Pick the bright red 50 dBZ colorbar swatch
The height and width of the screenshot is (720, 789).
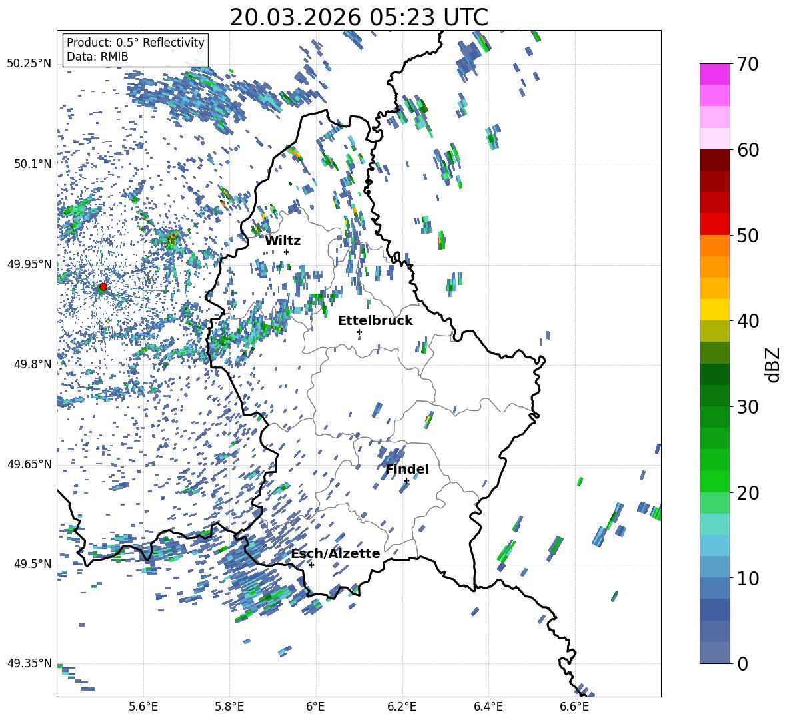(715, 224)
